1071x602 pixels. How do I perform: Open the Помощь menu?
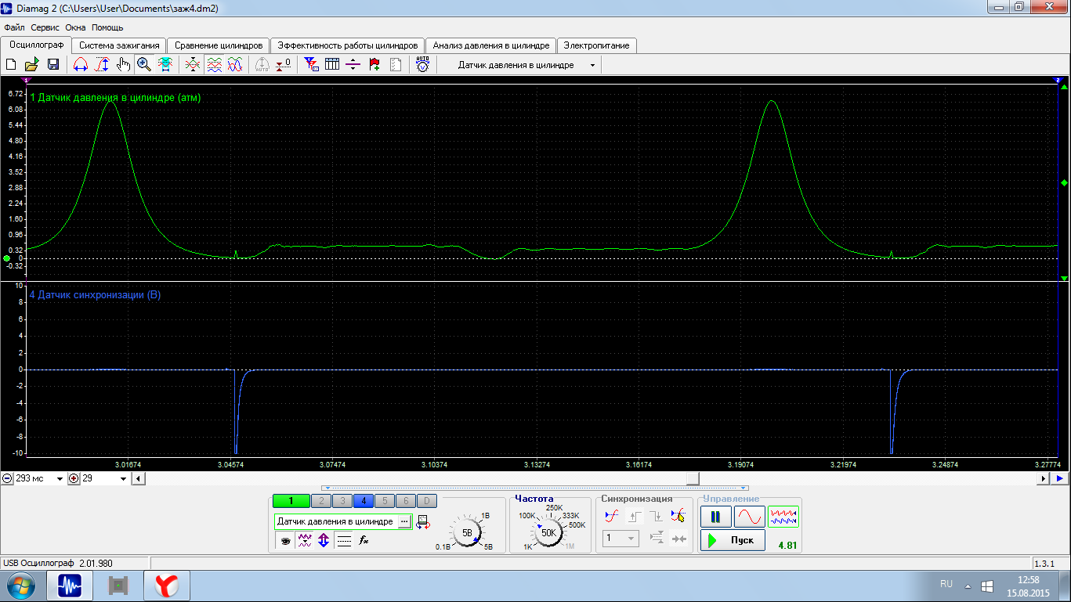107,27
